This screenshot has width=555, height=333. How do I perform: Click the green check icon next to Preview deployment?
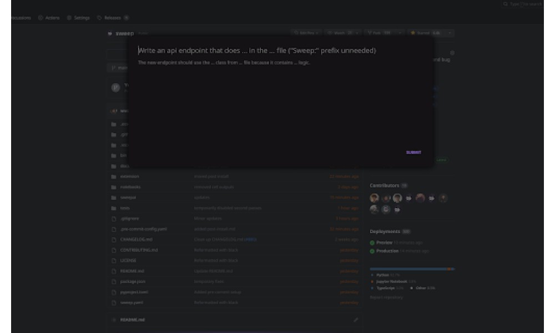[x=372, y=243]
